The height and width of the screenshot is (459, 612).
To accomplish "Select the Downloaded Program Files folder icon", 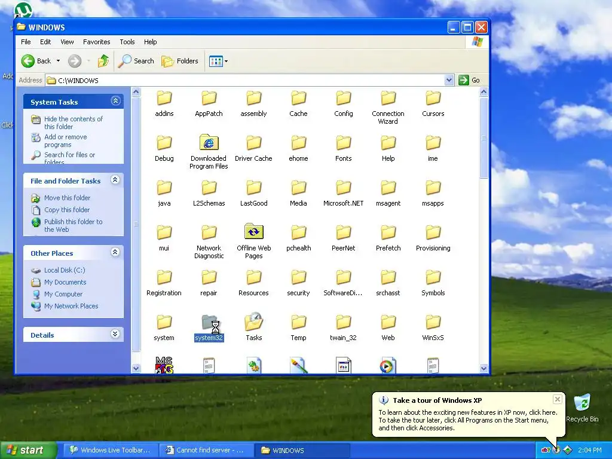I will click(209, 142).
